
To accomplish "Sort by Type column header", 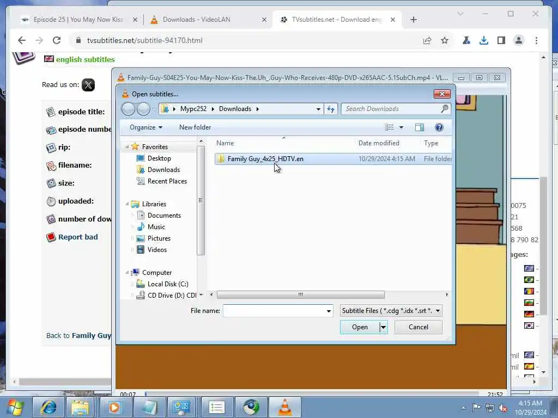I will pos(431,143).
